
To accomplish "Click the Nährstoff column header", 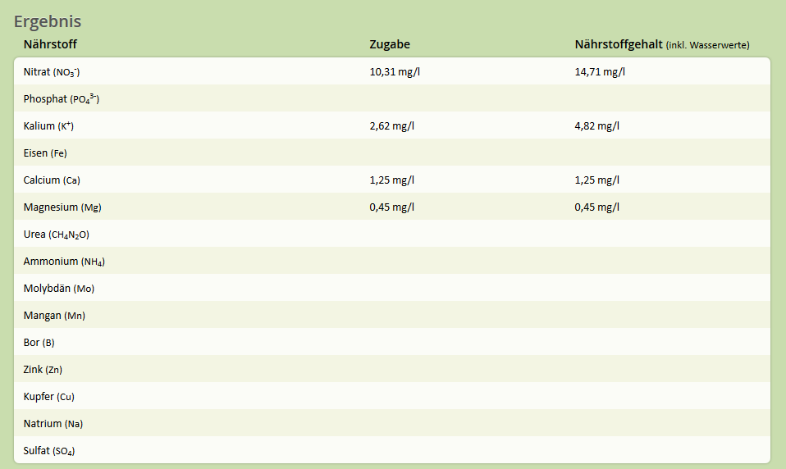I will (50, 44).
